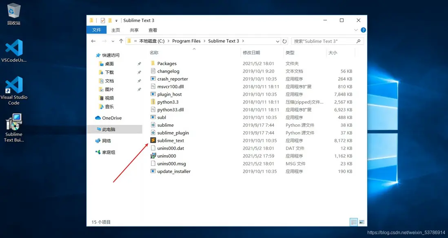Click the python3.3 zipped archive icon
The width and height of the screenshot is (448, 238).
[153, 102]
